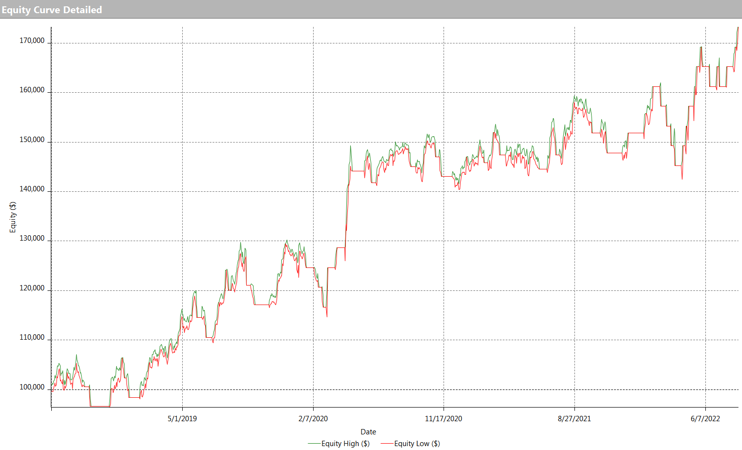This screenshot has width=742, height=450.
Task: Click the 150,000 y-axis label
Action: pyautogui.click(x=32, y=140)
